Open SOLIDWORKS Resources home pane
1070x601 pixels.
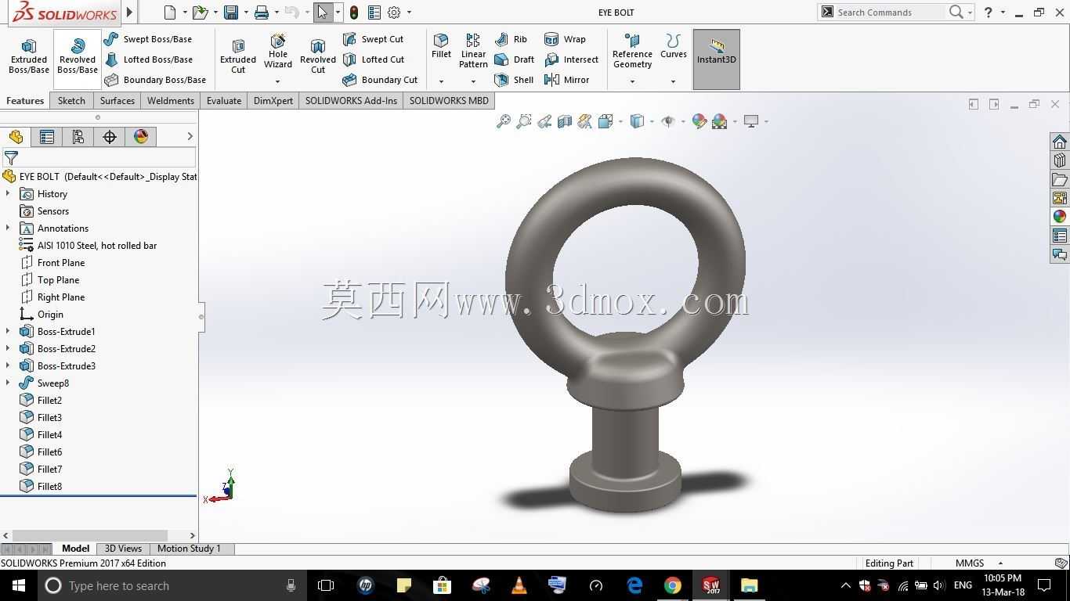pyautogui.click(x=1060, y=142)
